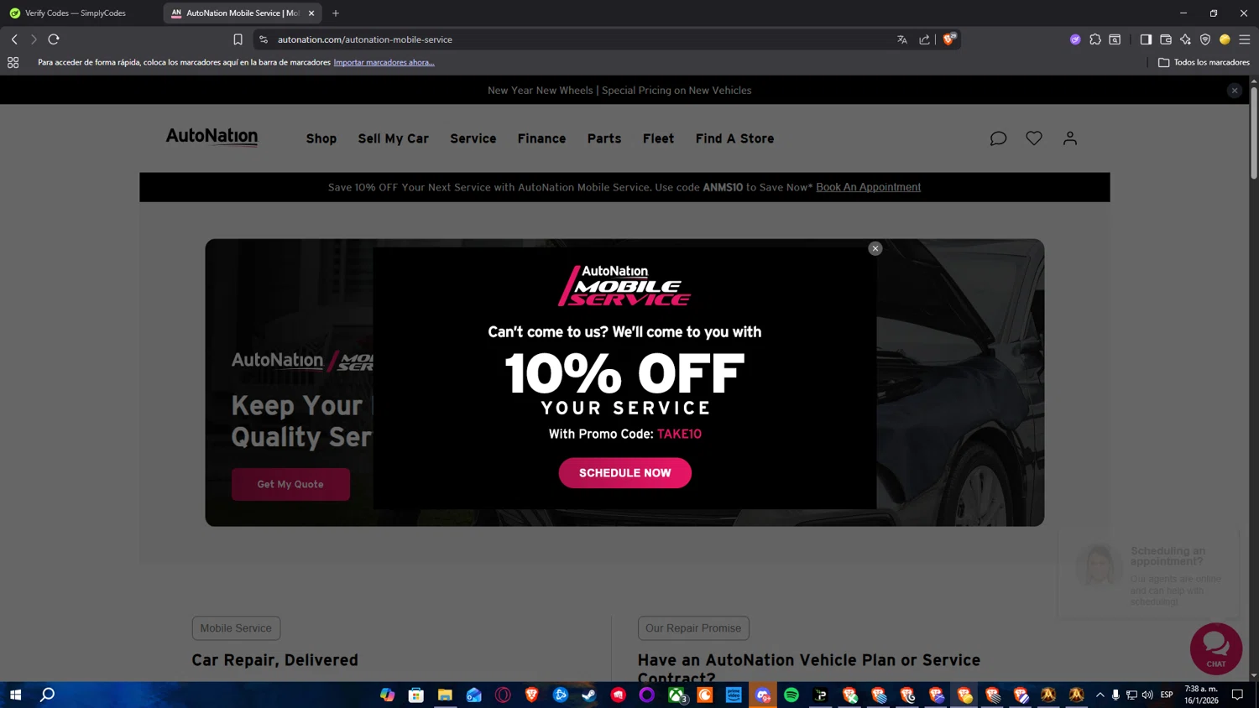Toggle the browser sidebar panel
The width and height of the screenshot is (1259, 708).
[x=1146, y=39]
